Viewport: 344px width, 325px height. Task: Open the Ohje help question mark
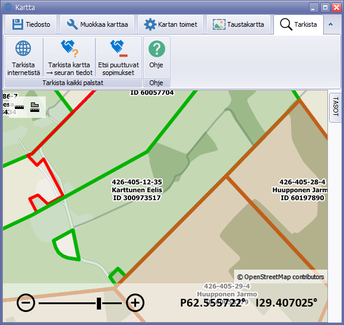[157, 49]
